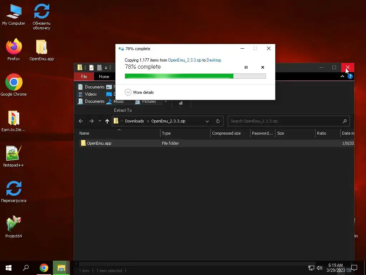This screenshot has height=275, width=366.
Task: Follow the OpenEmu_2.3.3.zip source link
Action: coord(185,60)
